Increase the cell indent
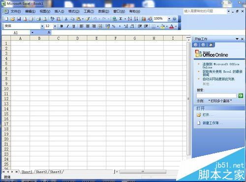The height and width of the screenshot is (182, 246). [x=146, y=26]
